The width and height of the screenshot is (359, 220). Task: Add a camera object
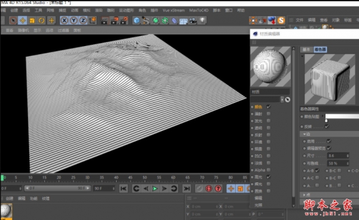(x=193, y=20)
